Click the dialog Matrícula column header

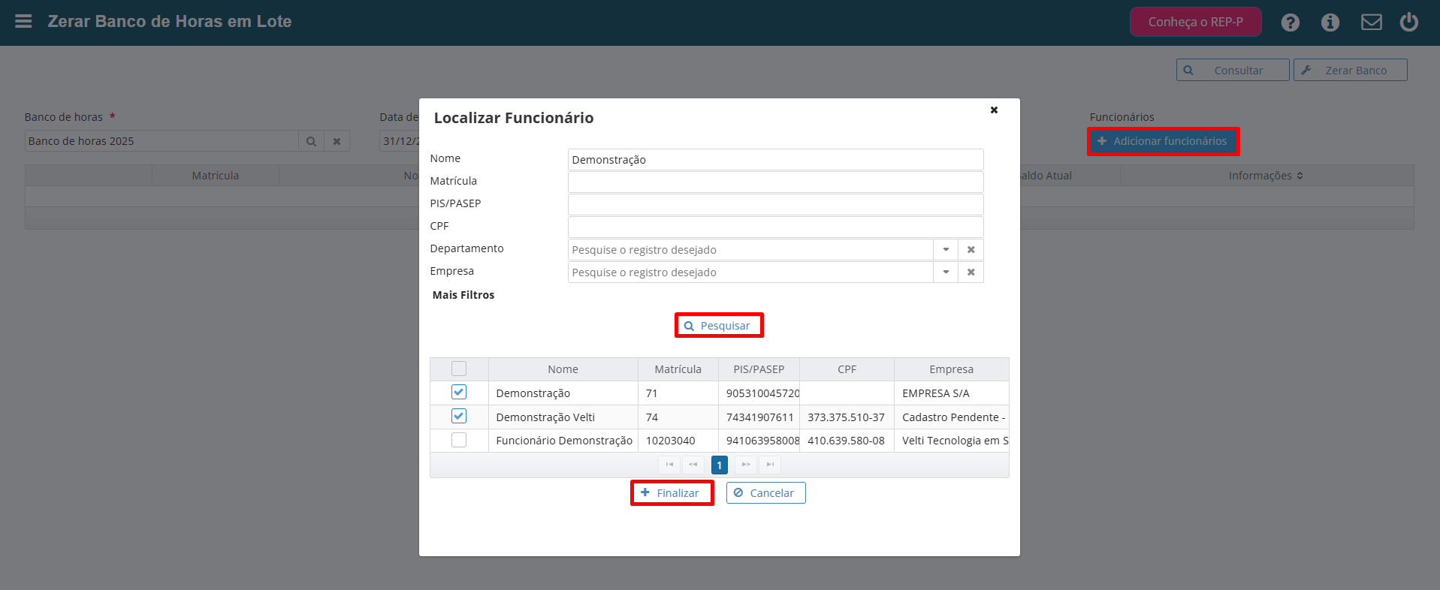pyautogui.click(x=678, y=369)
